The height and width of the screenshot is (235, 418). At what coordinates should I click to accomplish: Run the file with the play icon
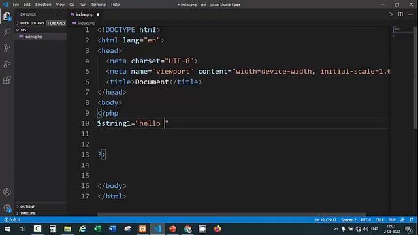(x=391, y=14)
